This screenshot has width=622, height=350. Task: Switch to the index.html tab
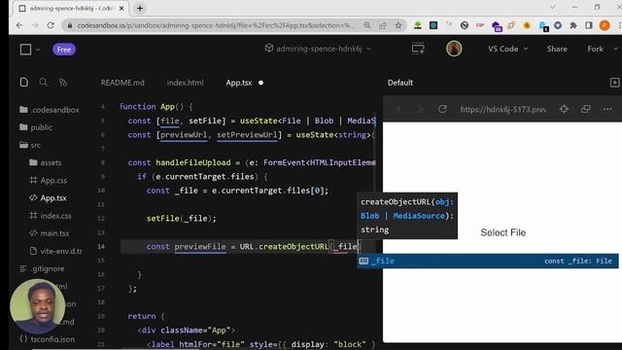point(185,83)
